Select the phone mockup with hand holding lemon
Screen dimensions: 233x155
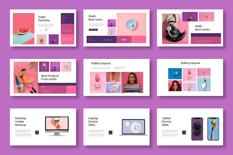213,129
